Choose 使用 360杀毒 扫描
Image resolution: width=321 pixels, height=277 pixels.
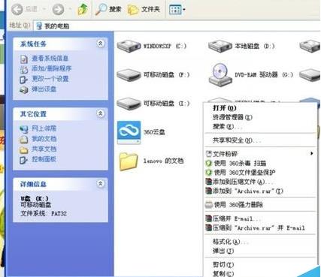click(260, 163)
